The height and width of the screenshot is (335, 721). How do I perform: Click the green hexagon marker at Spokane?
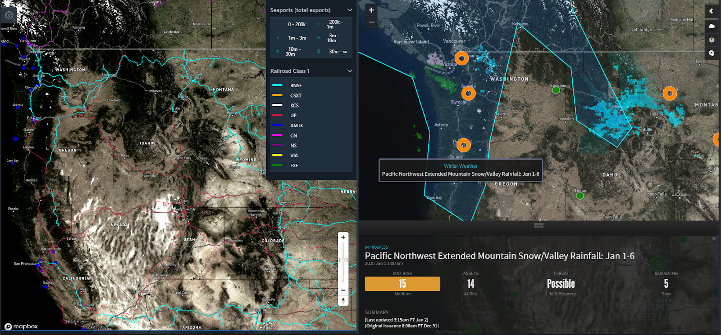click(x=556, y=90)
